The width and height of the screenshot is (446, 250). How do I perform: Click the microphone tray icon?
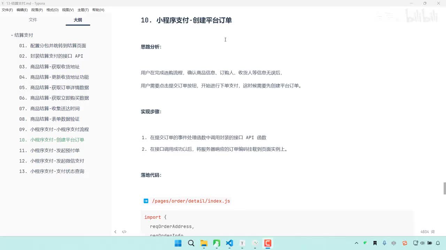coord(384,243)
